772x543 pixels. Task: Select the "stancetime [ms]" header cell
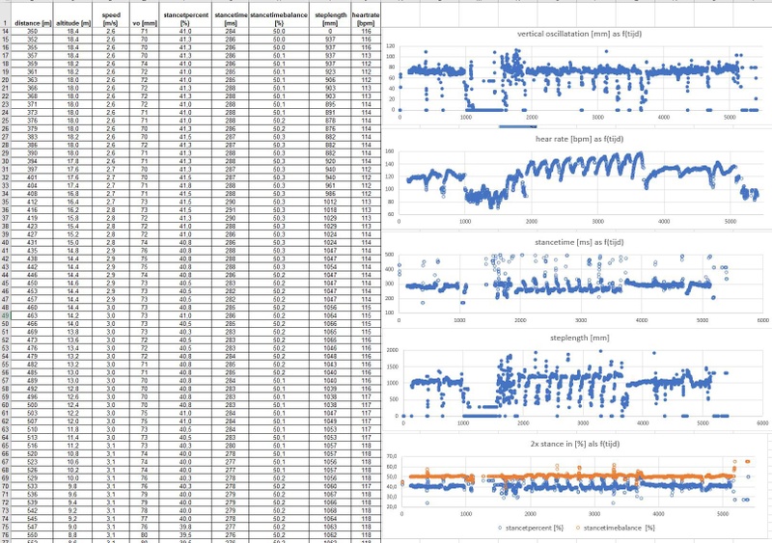click(230, 15)
